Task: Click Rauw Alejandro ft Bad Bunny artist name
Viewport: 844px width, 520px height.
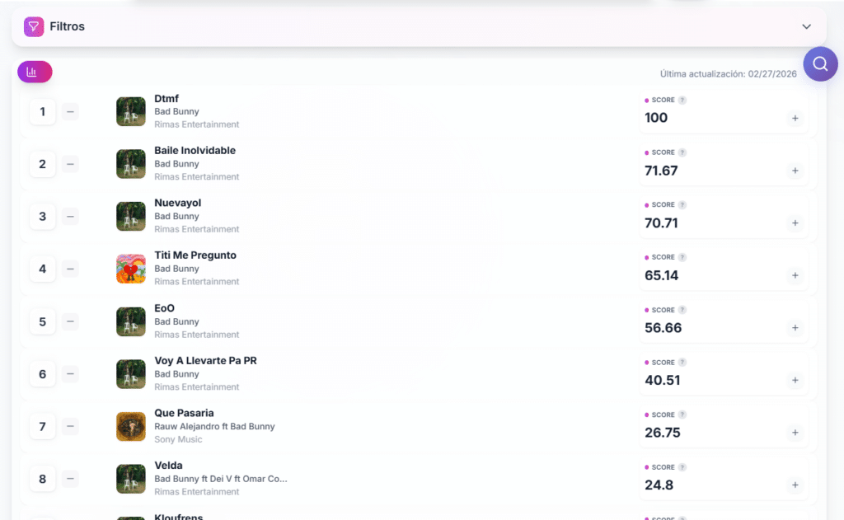Action: pos(214,427)
